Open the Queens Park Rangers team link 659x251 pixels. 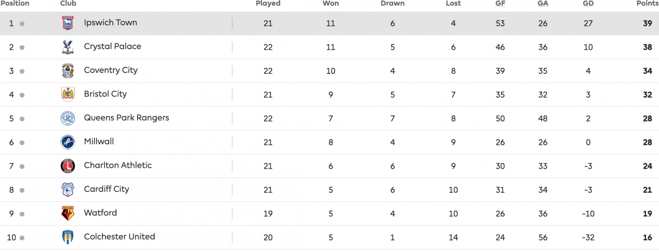click(x=126, y=118)
